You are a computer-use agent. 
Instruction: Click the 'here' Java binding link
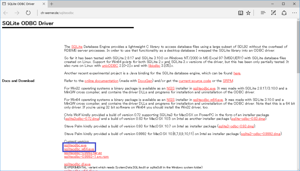237,73
